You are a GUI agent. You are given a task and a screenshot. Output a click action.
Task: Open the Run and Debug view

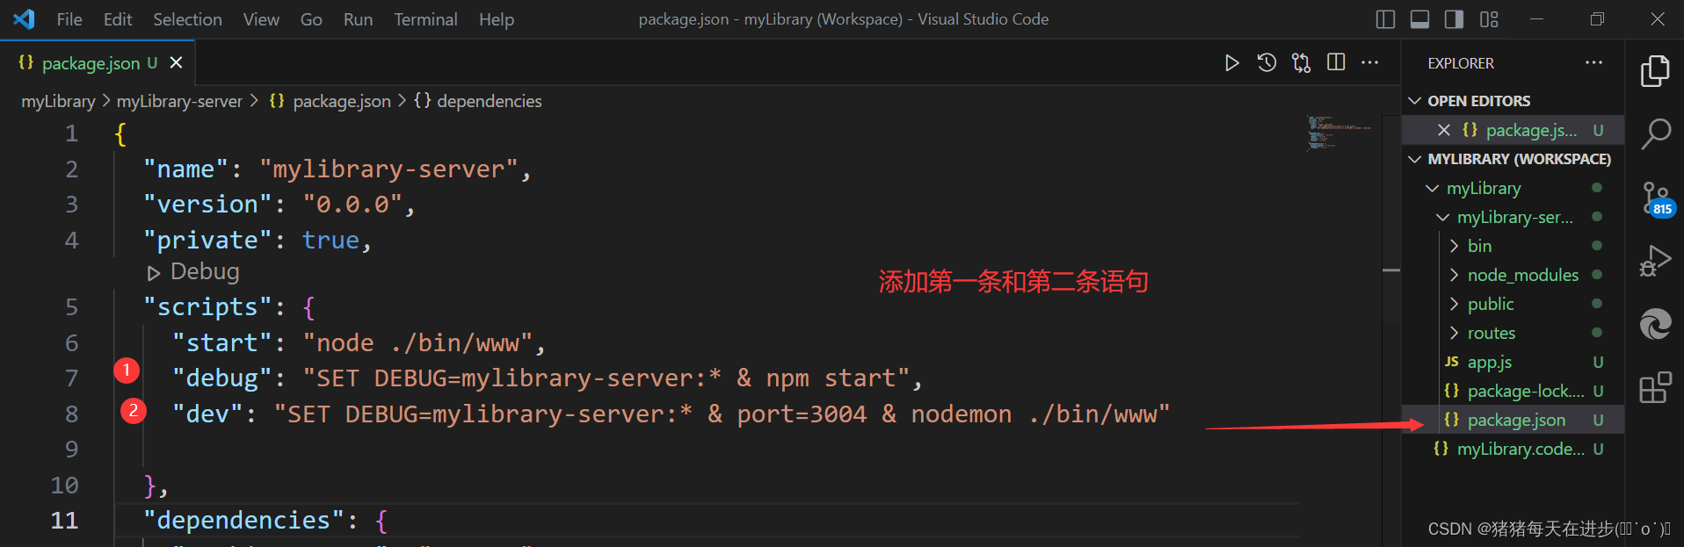coord(1655,261)
